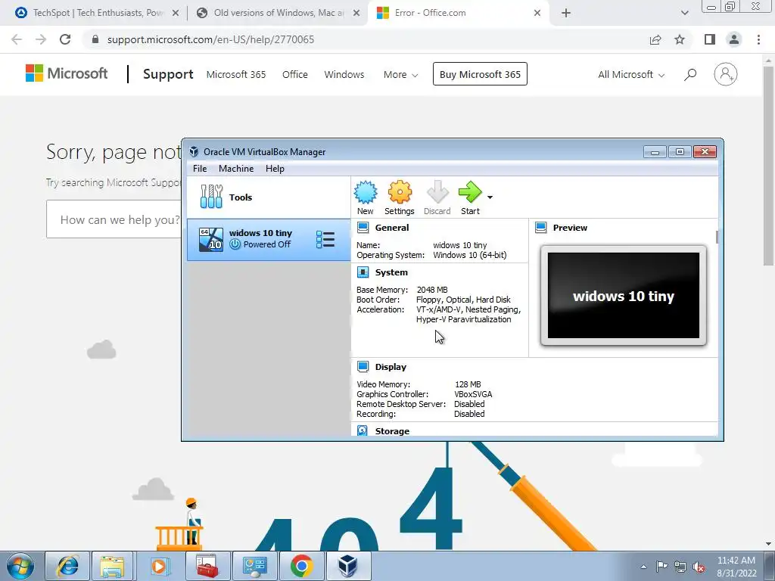The height and width of the screenshot is (581, 775).
Task: Select the widows 10 tiny machine entry
Action: [269, 240]
